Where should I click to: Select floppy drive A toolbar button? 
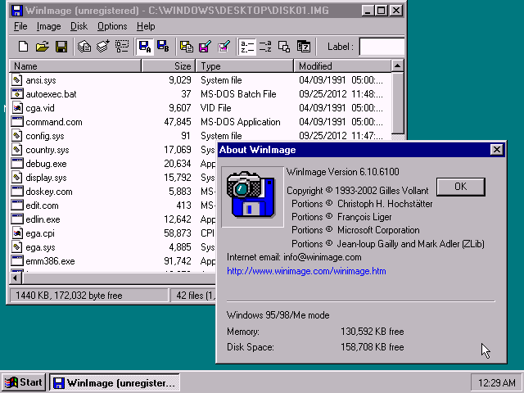click(x=145, y=47)
